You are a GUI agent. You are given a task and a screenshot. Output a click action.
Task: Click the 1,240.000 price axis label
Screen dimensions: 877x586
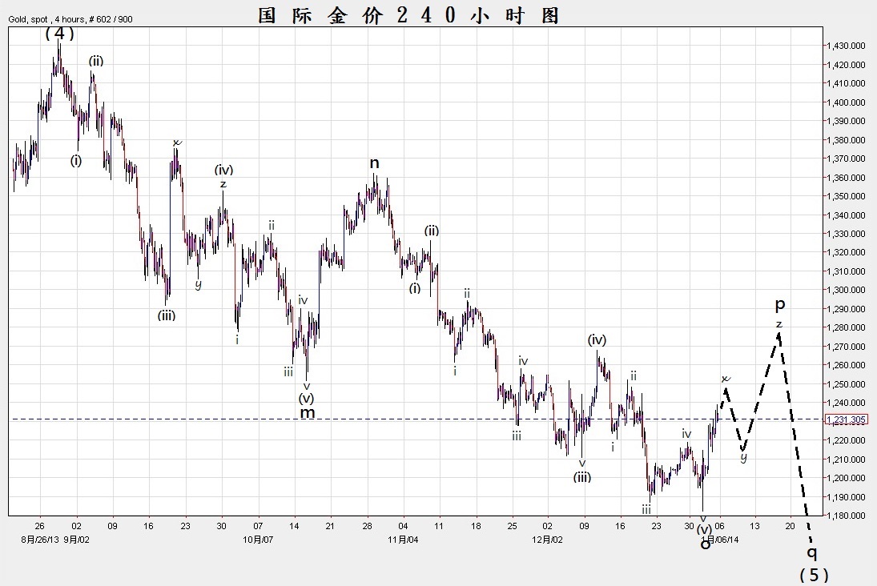pyautogui.click(x=846, y=403)
